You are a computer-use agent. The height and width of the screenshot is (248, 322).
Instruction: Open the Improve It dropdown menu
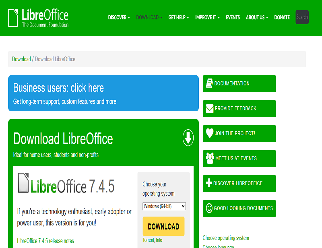tap(207, 17)
